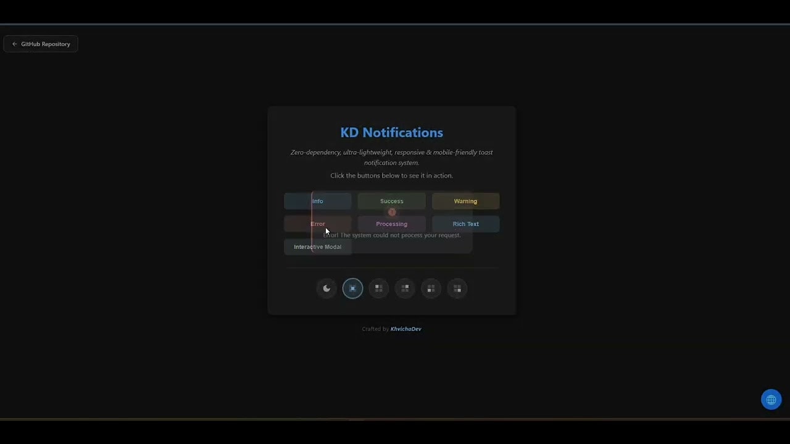Navigate to the GitHub Repository
The width and height of the screenshot is (790, 444).
pyautogui.click(x=41, y=43)
